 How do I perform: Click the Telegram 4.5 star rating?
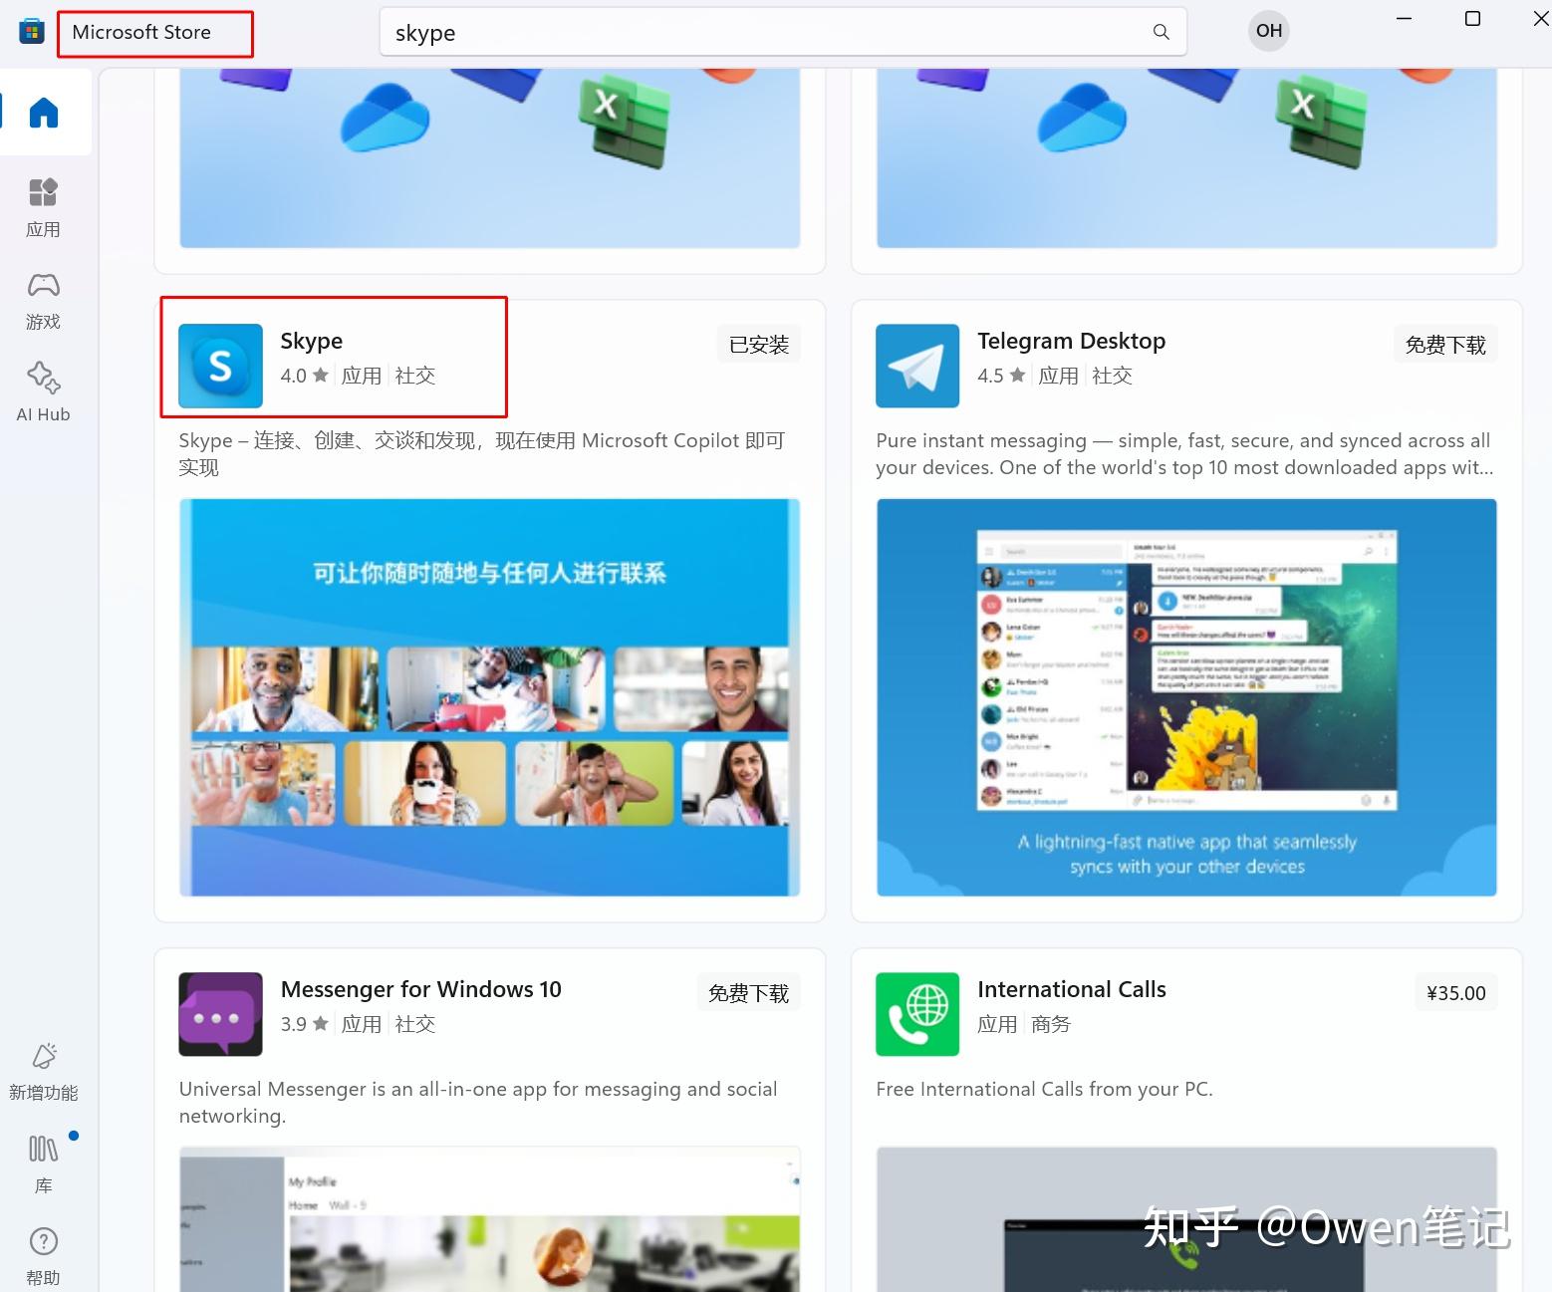pos(1001,376)
